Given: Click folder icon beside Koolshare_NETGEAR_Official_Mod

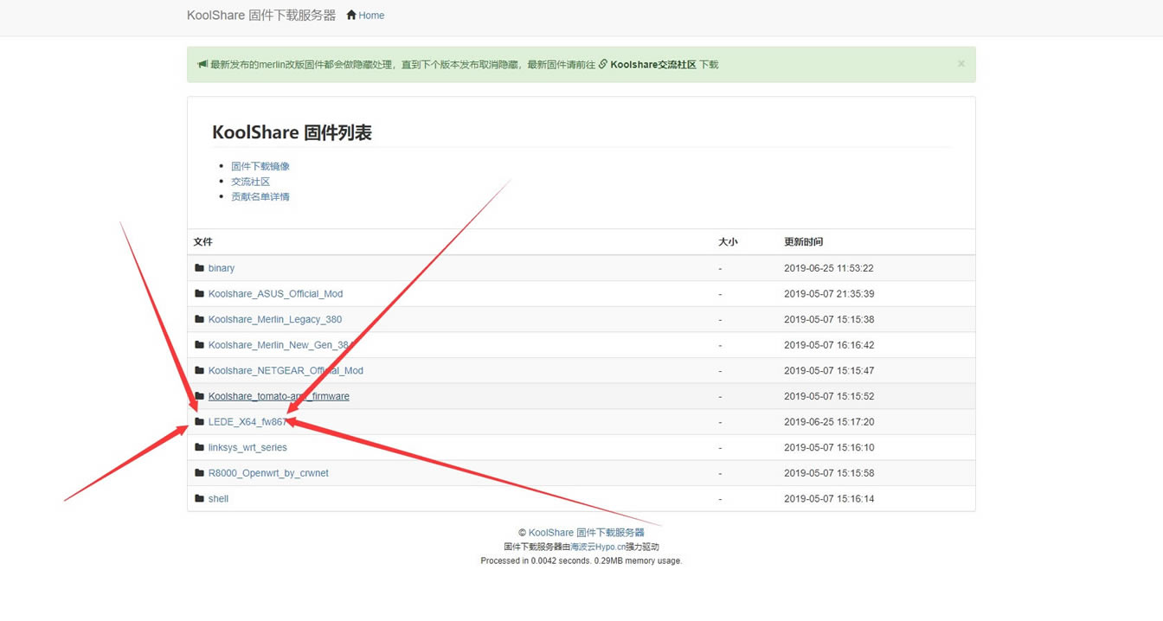Looking at the screenshot, I should [x=200, y=370].
